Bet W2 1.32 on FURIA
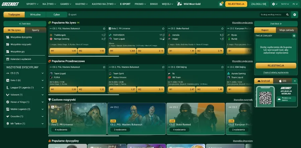Screen dimensions: 301x148 [91, 89]
